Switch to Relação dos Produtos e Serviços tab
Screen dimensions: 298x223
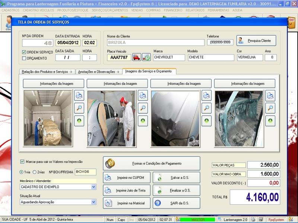(47, 71)
